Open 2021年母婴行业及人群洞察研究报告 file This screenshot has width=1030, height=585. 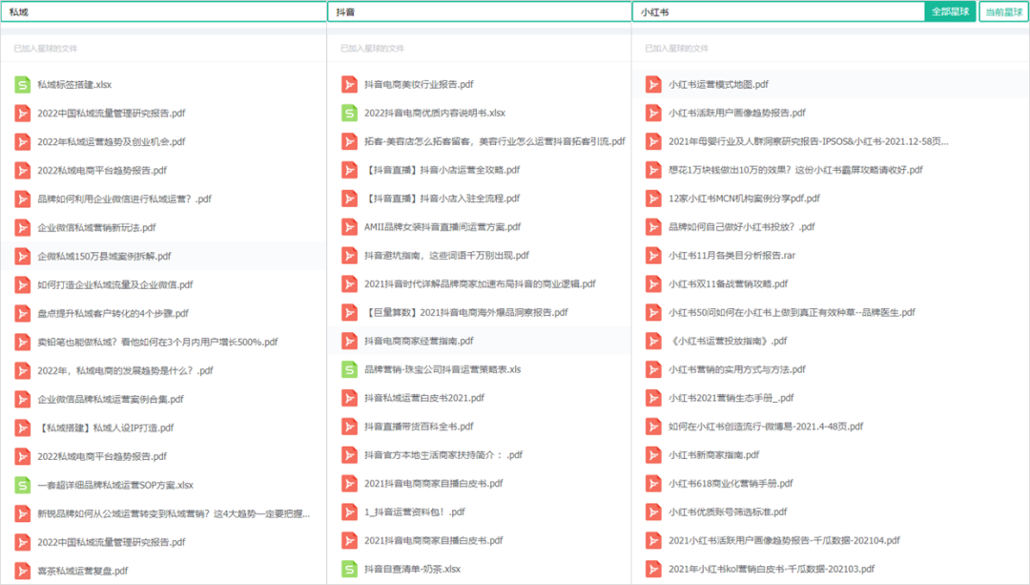(x=809, y=141)
